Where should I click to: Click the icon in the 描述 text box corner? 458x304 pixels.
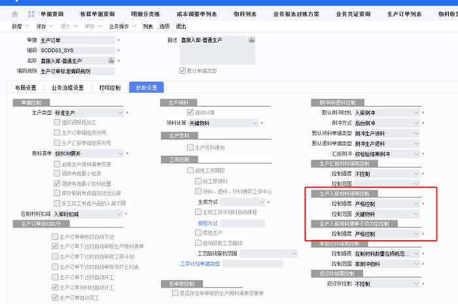pos(251,41)
